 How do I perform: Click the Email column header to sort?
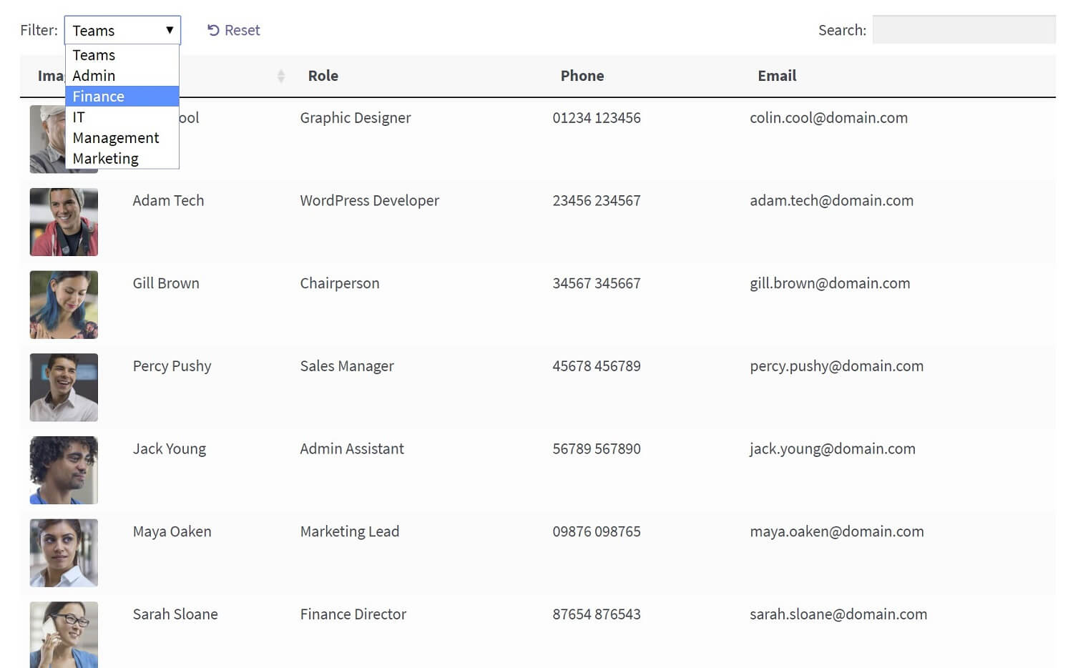point(777,75)
